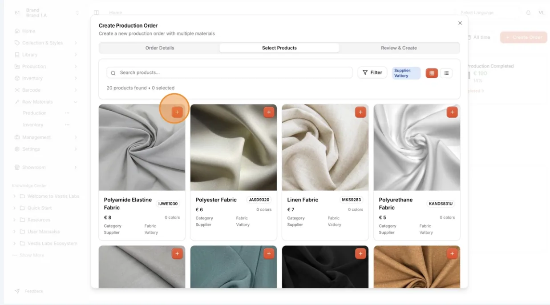This screenshot has width=550, height=305.
Task: Open more options for Raw Materials Inventory
Action: [x=67, y=125]
